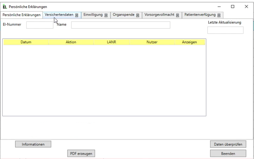Select the Organspende tab
The image size is (254, 159).
coord(123,15)
